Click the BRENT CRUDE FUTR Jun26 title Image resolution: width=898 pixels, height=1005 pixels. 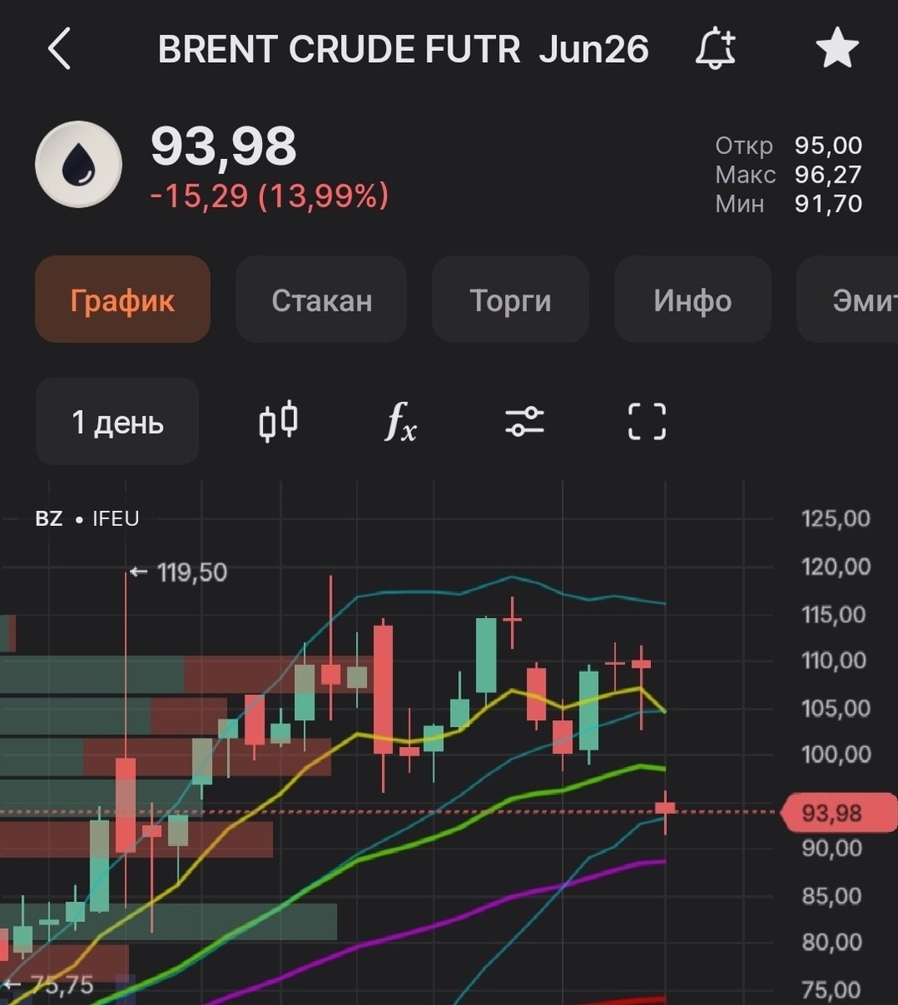[403, 49]
